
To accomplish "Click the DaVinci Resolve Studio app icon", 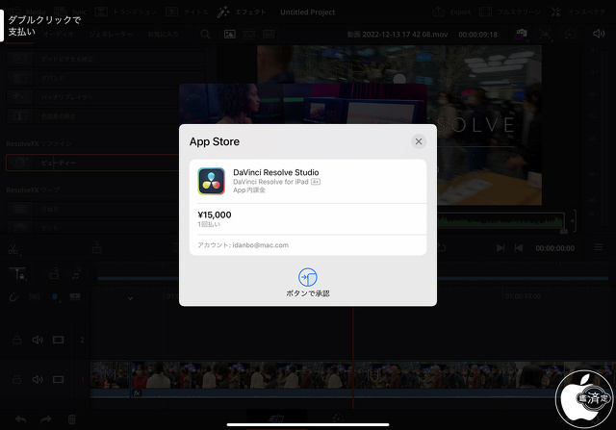I will [x=211, y=181].
